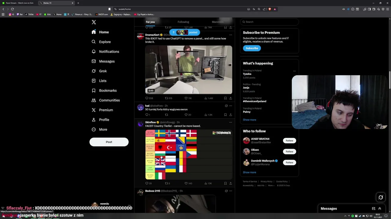Open Communities page

coord(106,100)
